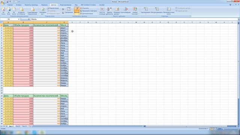Click Удалить дубликаты remove duplicates icon
The height and width of the screenshot is (135, 240).
pos(109,11)
